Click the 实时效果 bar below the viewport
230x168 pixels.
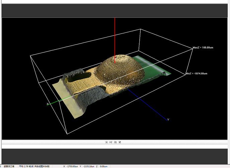click(x=114, y=142)
